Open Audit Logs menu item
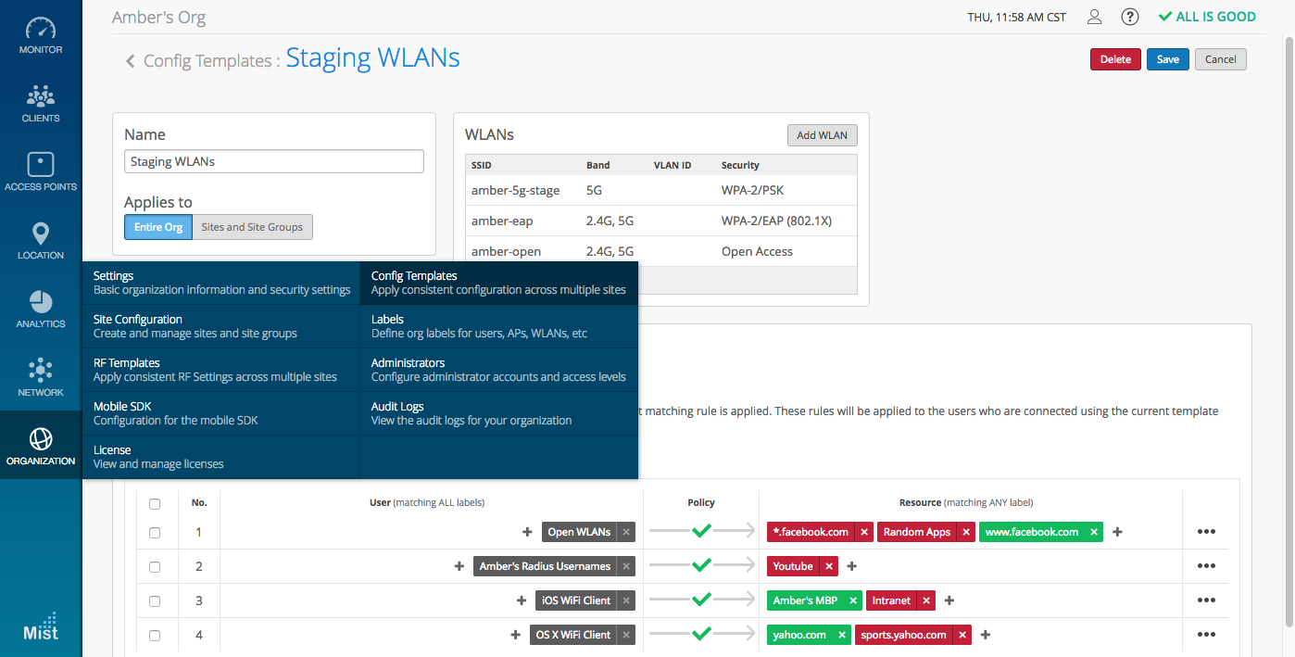Screen dimensions: 1295x657 (x=499, y=413)
